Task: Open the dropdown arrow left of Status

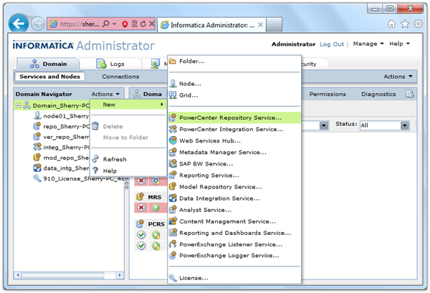Action: pos(324,125)
